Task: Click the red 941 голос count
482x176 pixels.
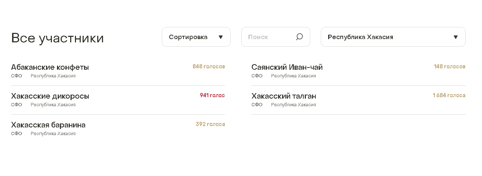Action: (212, 95)
